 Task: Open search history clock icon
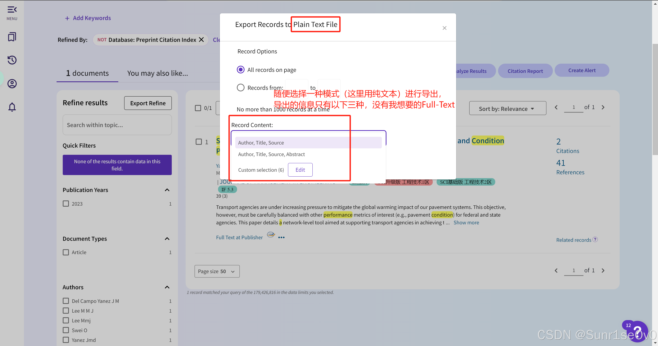point(12,60)
